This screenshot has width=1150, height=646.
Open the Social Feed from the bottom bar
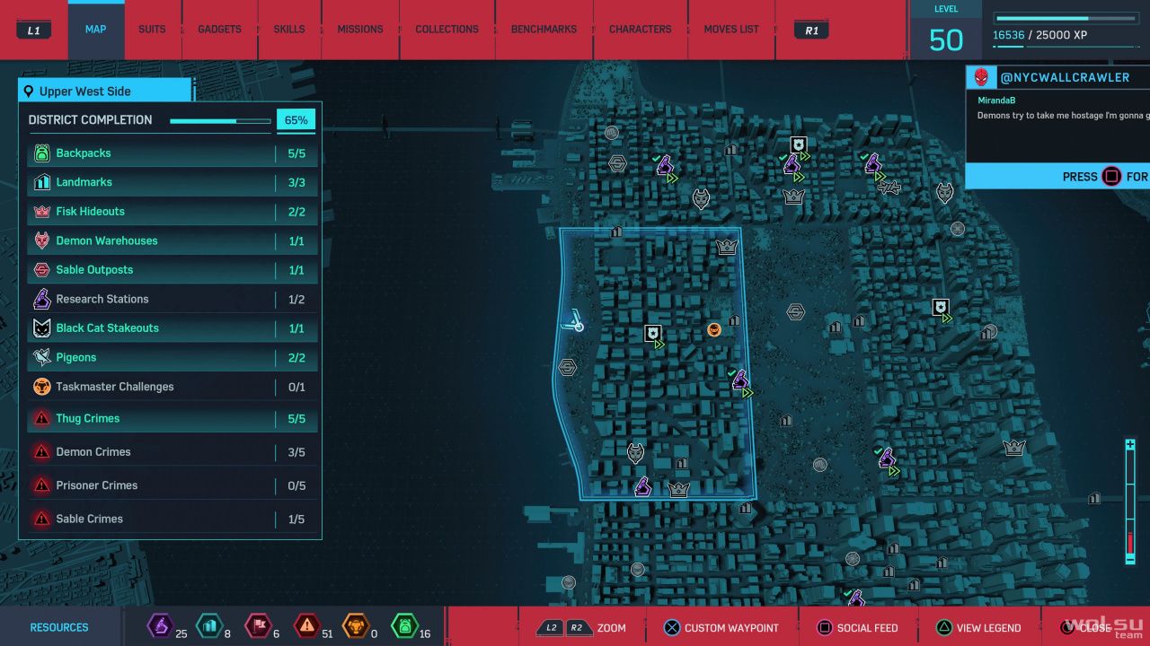coord(856,628)
